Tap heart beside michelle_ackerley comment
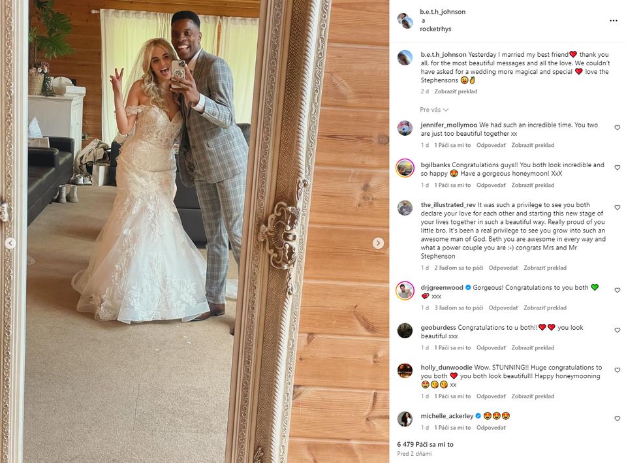 tap(618, 419)
